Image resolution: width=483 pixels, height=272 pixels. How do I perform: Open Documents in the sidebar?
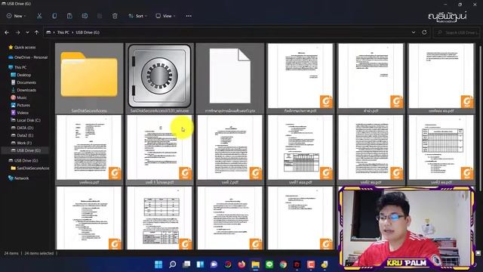[x=23, y=82]
